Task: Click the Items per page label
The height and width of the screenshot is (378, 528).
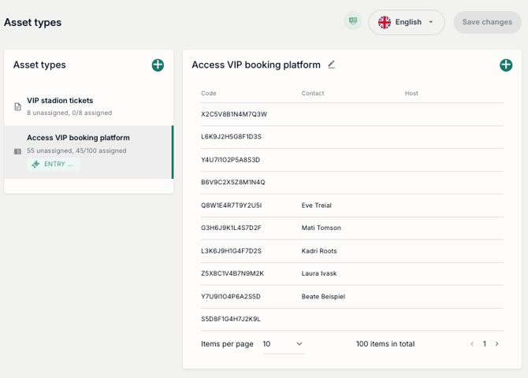Action: (x=227, y=344)
